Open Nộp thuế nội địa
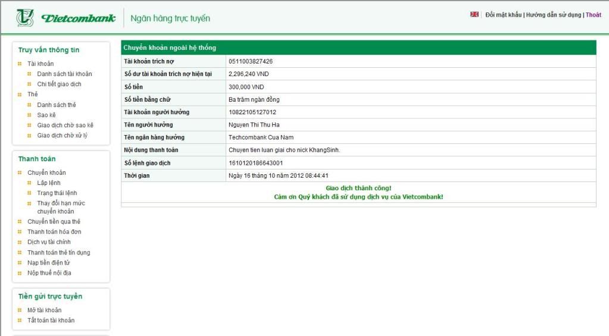 coord(49,273)
